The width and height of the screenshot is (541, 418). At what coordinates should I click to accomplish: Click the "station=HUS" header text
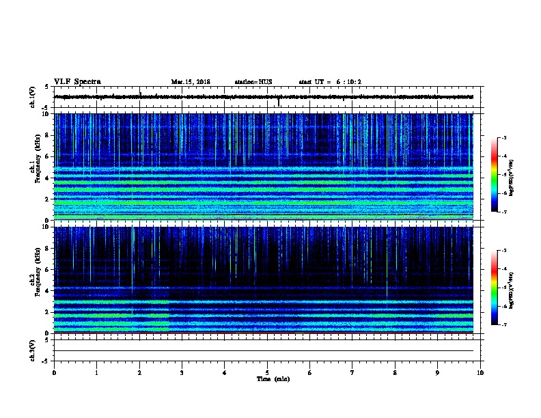[x=253, y=82]
